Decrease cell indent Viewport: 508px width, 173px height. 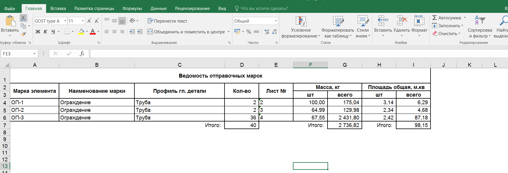132,32
